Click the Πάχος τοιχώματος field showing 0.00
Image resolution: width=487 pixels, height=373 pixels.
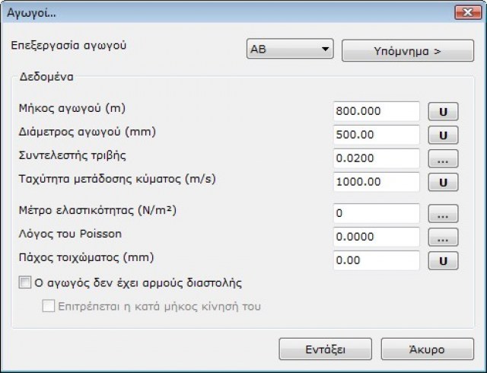point(376,260)
